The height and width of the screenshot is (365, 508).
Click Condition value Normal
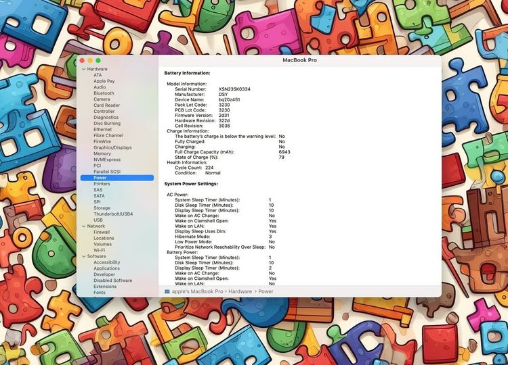pos(213,173)
